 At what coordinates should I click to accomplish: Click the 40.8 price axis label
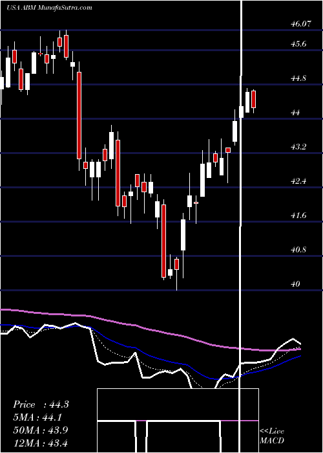pyautogui.click(x=298, y=250)
